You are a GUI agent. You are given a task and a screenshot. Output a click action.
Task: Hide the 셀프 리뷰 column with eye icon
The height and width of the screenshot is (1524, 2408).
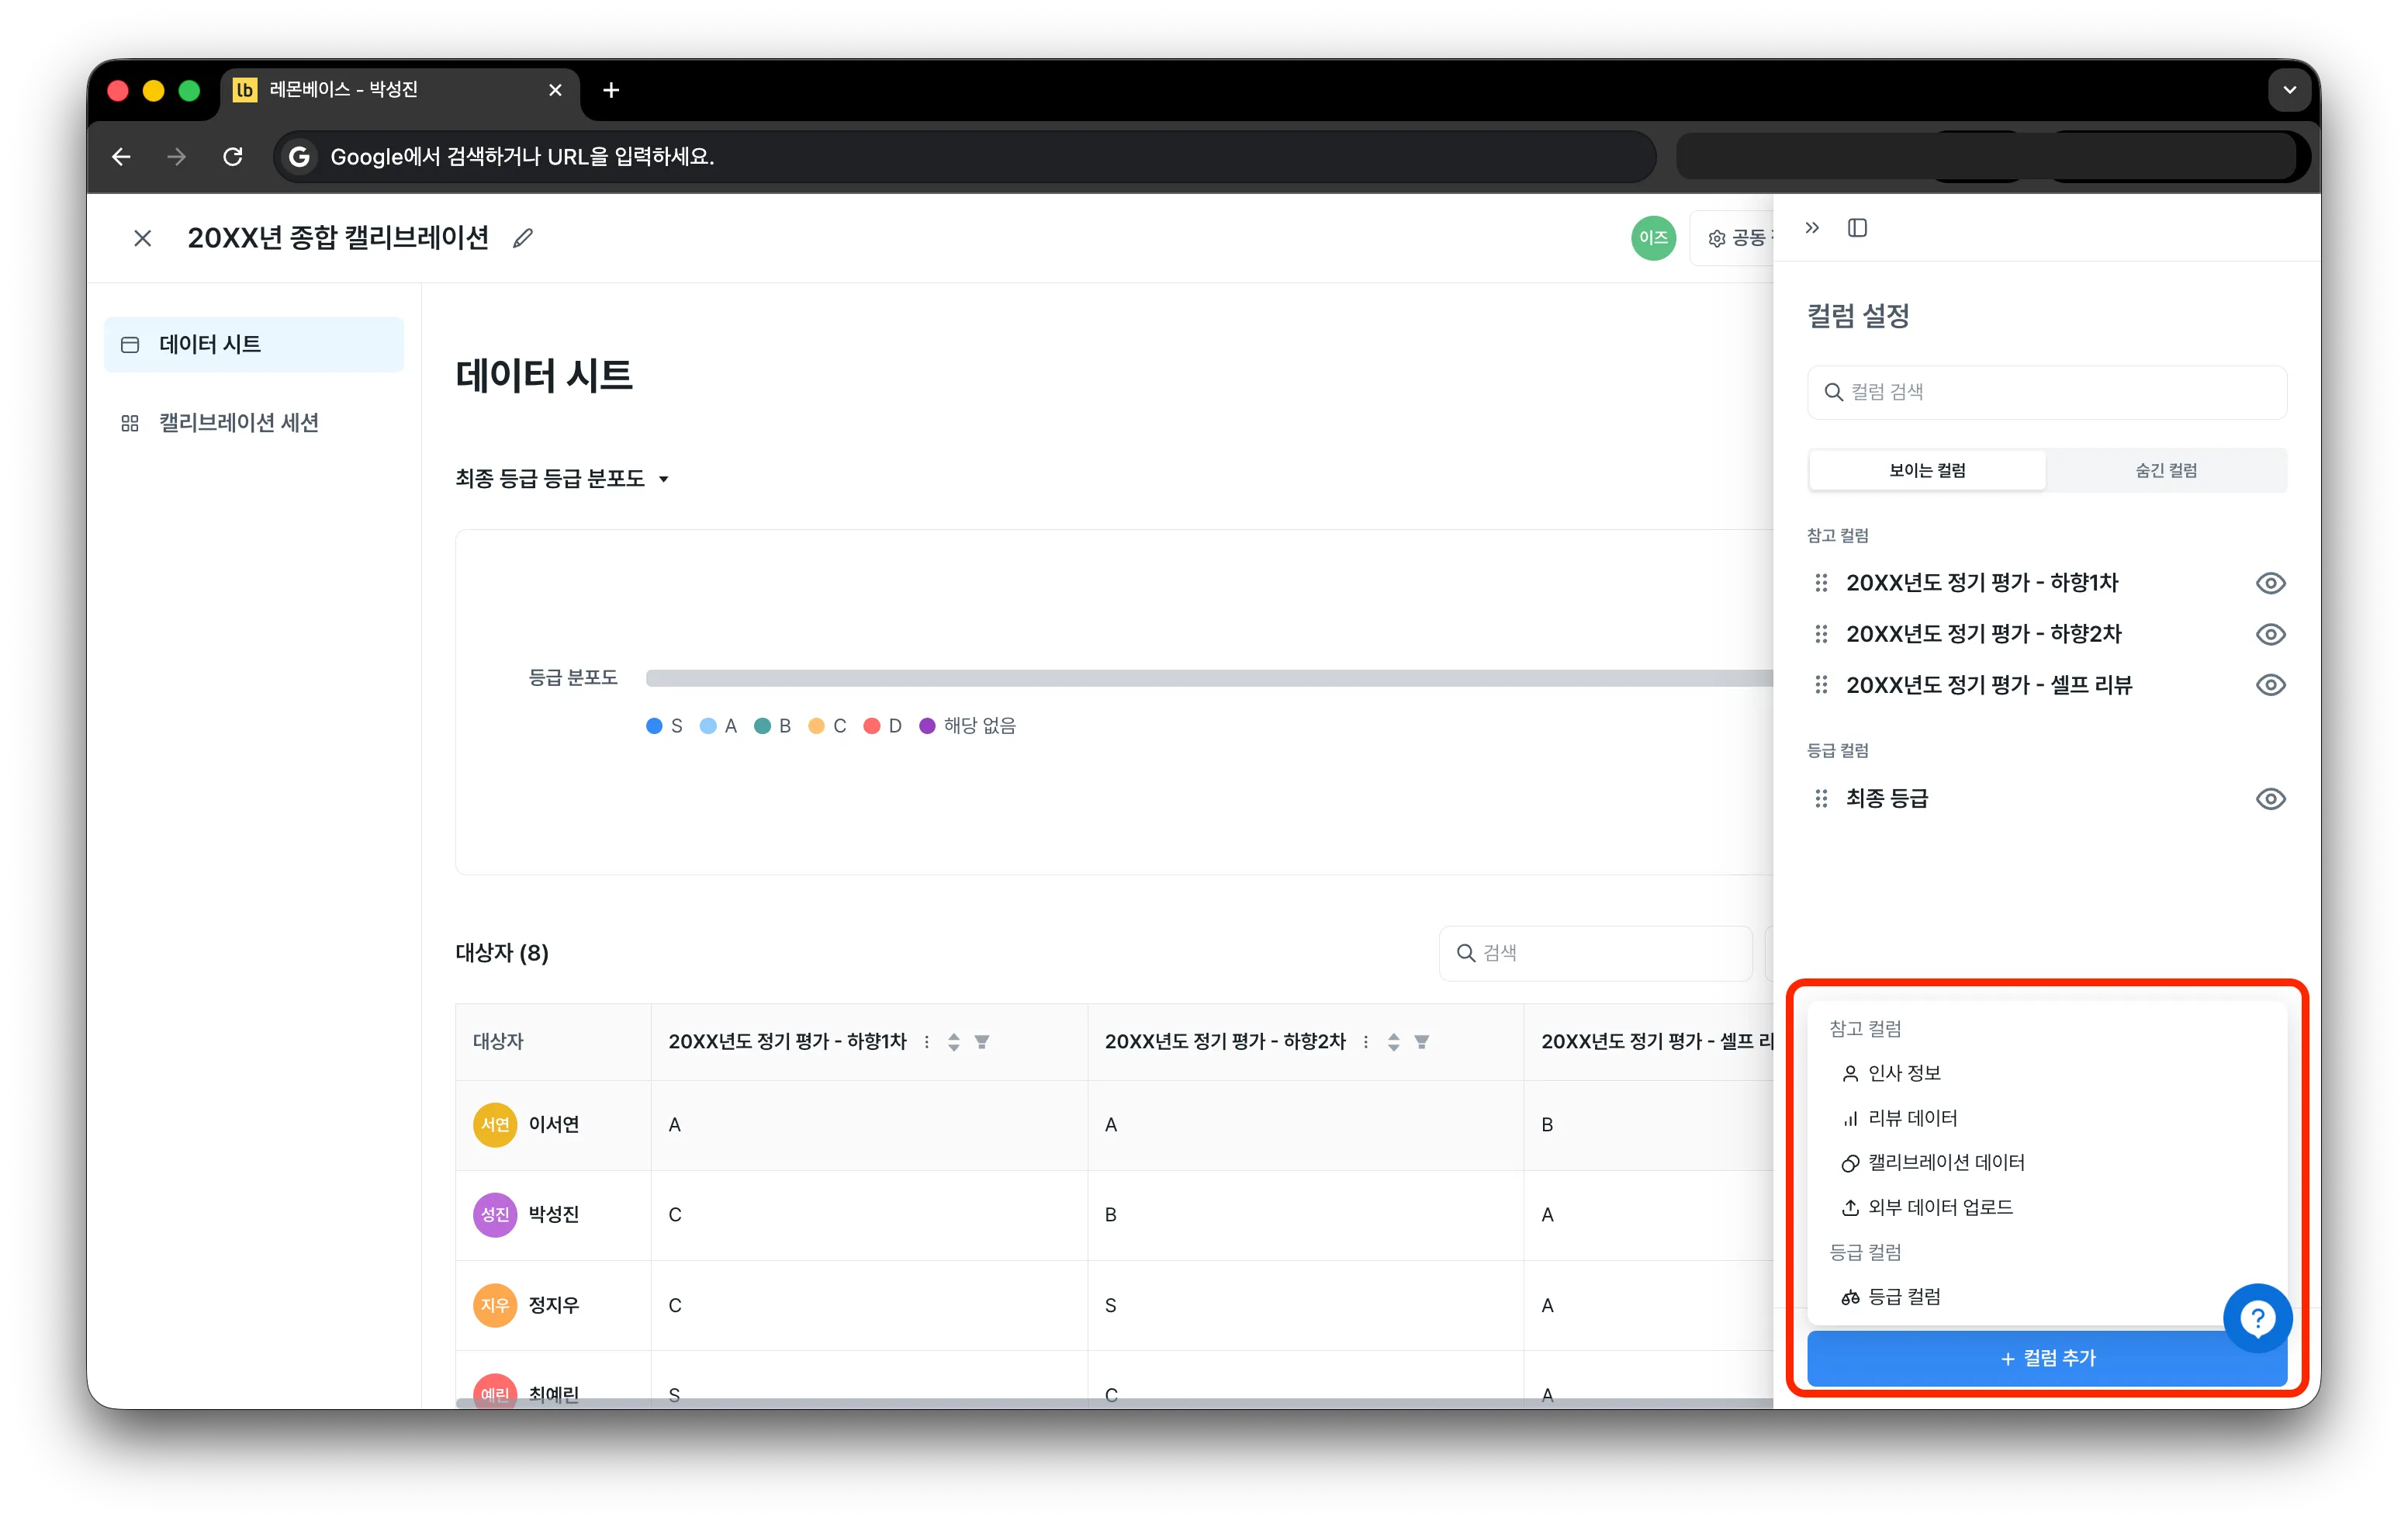[2270, 685]
